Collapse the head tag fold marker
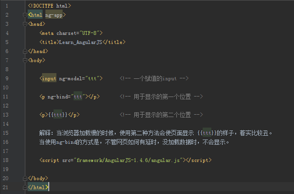294x194 pixels. tap(25, 24)
